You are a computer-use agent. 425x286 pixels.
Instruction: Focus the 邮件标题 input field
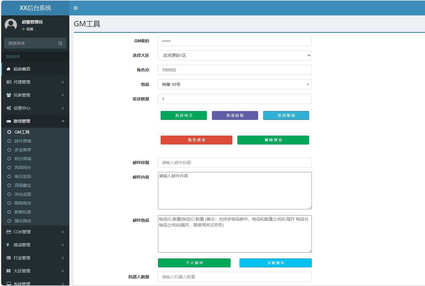coord(235,163)
